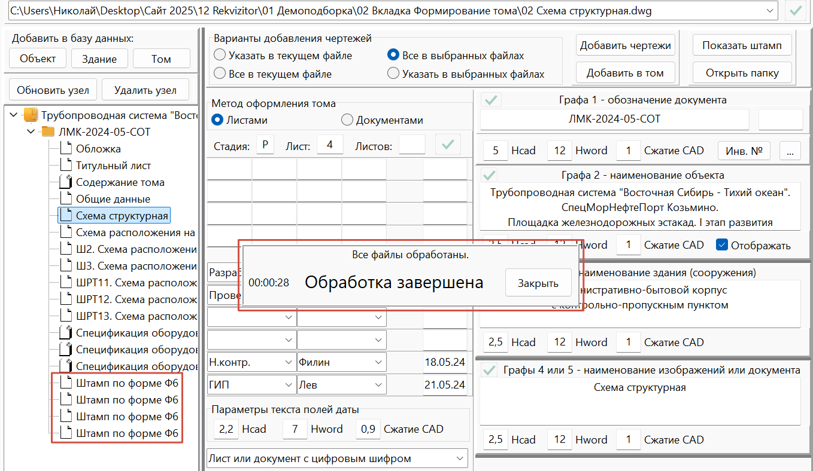Click the Том button
The width and height of the screenshot is (813, 471).
pos(162,59)
